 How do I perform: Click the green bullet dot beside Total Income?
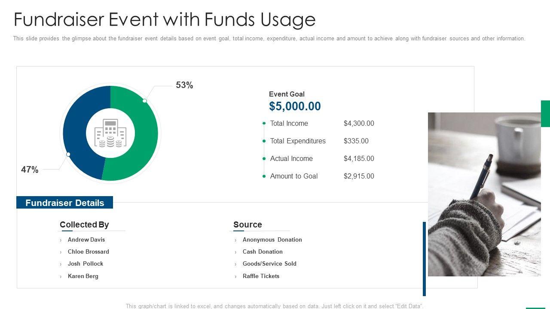(264, 124)
